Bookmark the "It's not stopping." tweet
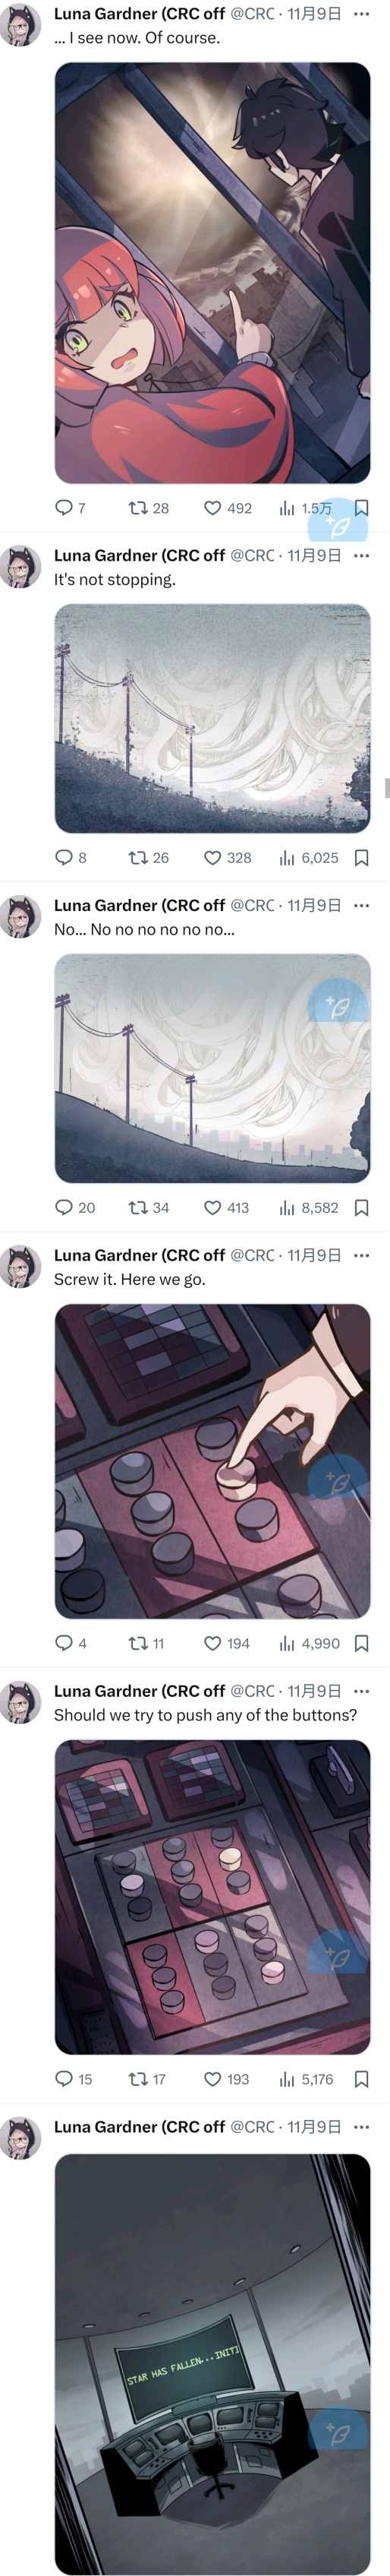Image resolution: width=390 pixels, height=2576 pixels. (x=362, y=858)
